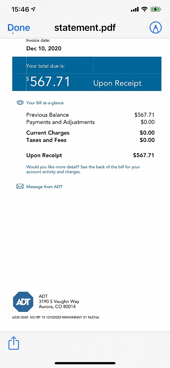Tap the green battery charge level bar

pos(155,9)
